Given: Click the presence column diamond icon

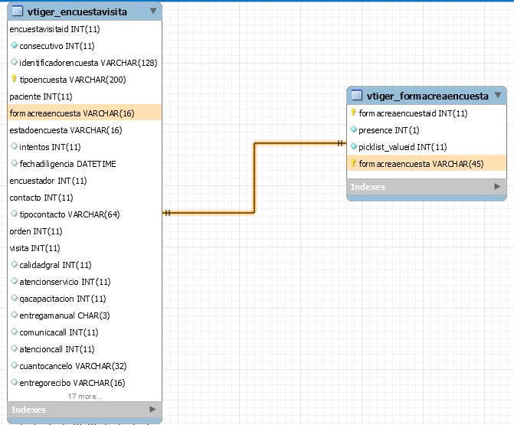Looking at the screenshot, I should (353, 129).
